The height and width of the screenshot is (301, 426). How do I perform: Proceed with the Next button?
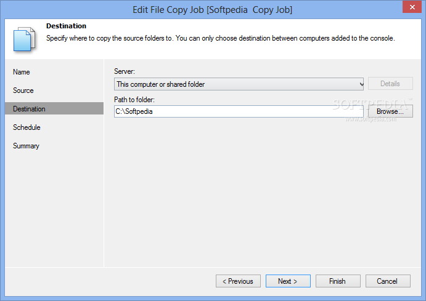[288, 281]
